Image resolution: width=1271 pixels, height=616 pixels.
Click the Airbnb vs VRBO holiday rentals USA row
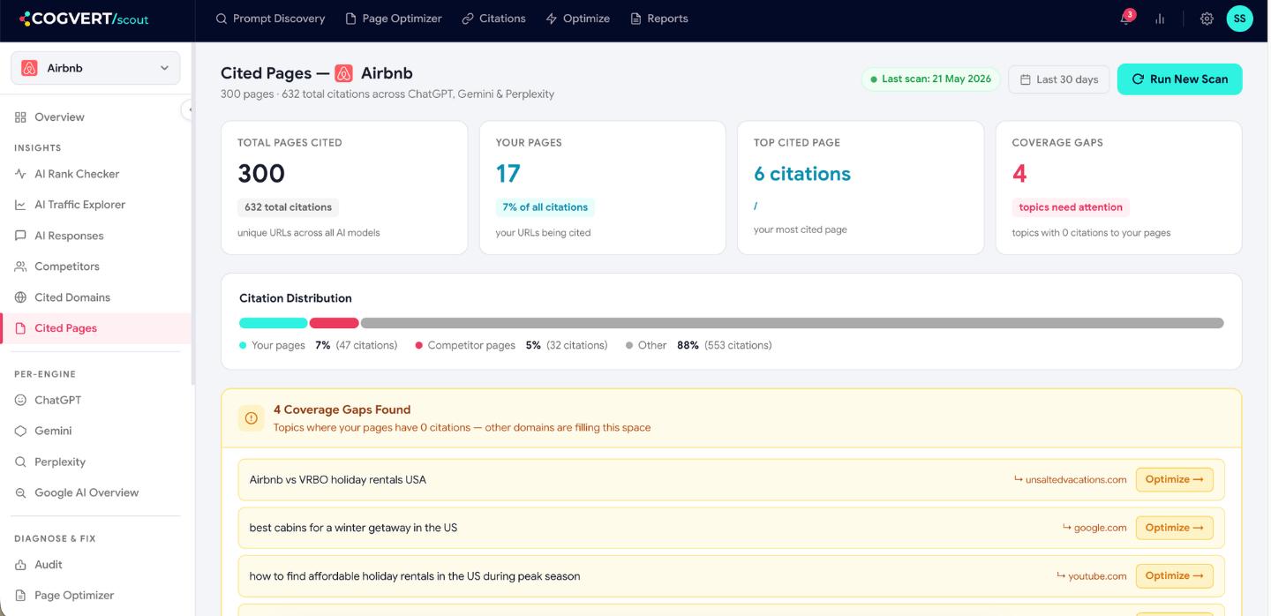(732, 480)
